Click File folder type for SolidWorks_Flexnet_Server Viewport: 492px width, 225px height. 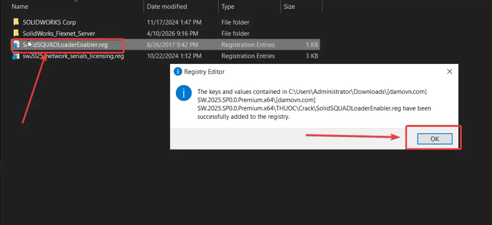pos(235,34)
